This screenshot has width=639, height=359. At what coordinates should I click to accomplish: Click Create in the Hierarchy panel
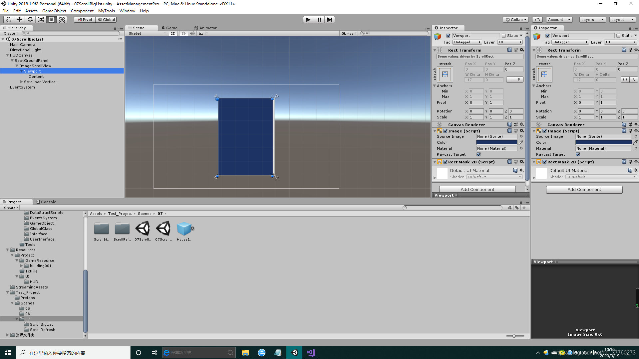9,33
